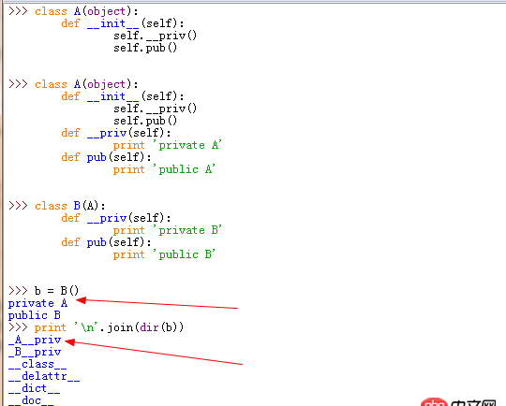Click the 'private A' output line
Image resolution: width=506 pixels, height=406 pixels.
coord(38,303)
